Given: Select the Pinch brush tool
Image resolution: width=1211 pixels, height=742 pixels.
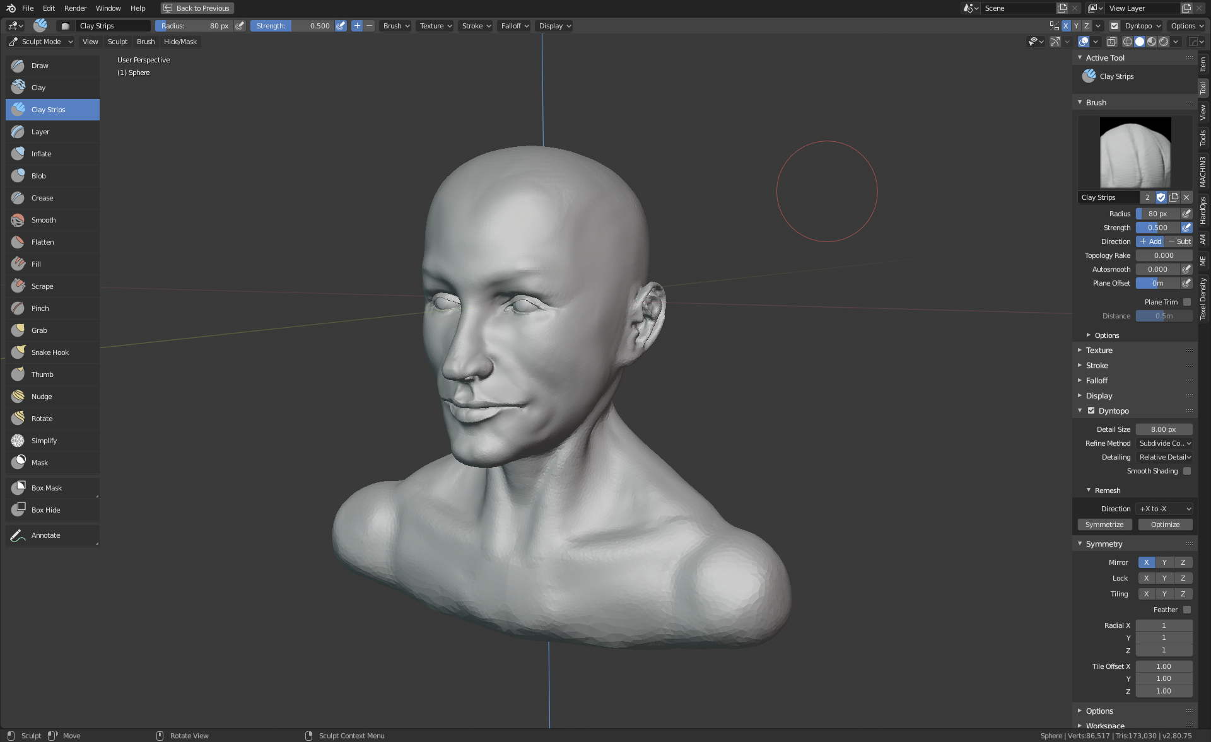Looking at the screenshot, I should (x=40, y=308).
